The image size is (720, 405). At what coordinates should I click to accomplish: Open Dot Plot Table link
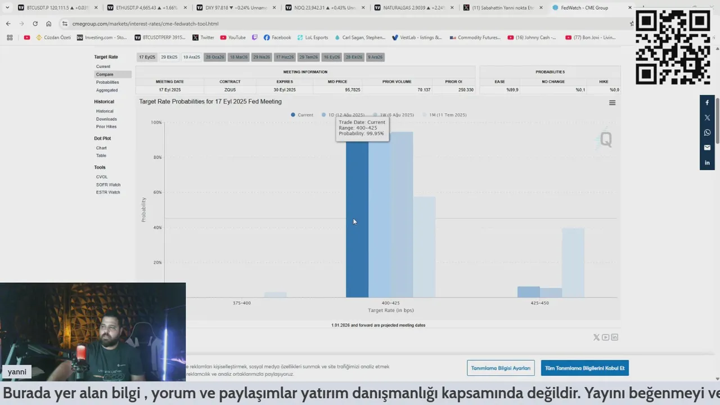101,155
